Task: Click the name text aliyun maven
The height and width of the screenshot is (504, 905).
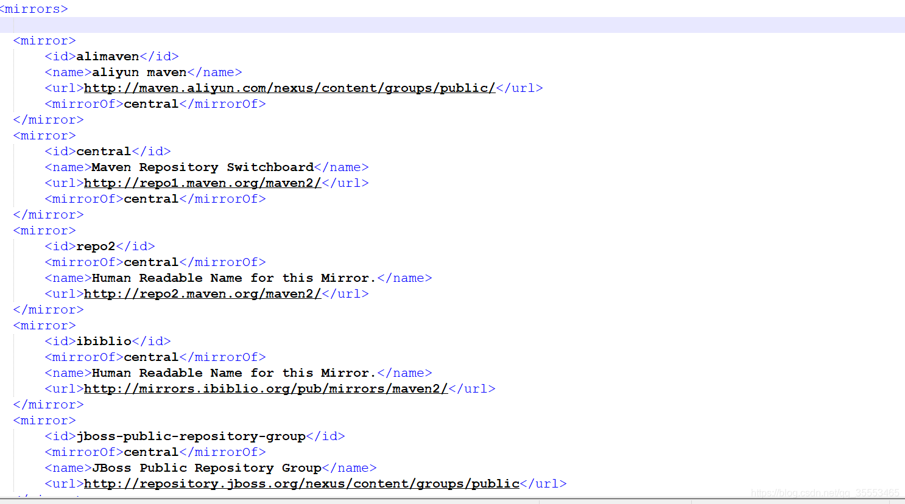Action: point(139,72)
